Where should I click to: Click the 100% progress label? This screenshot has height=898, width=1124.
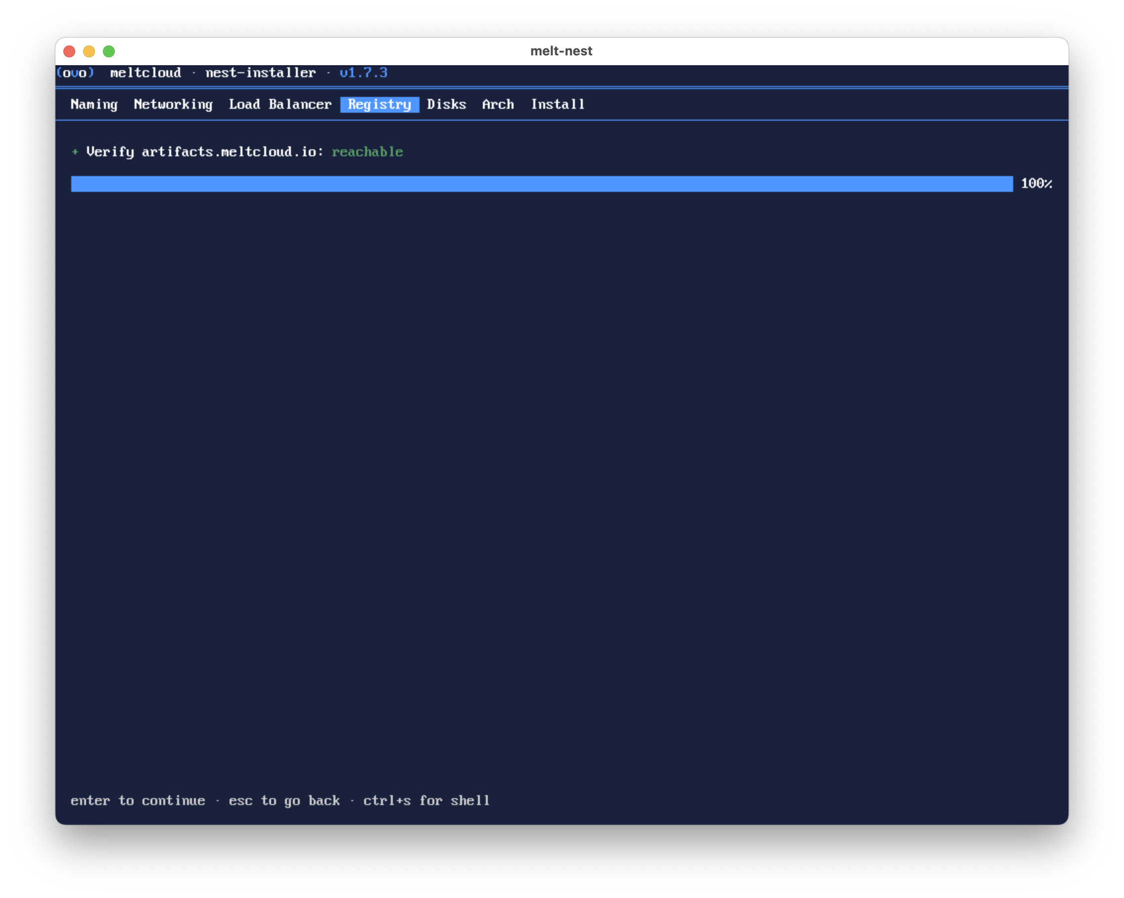[x=1036, y=184]
